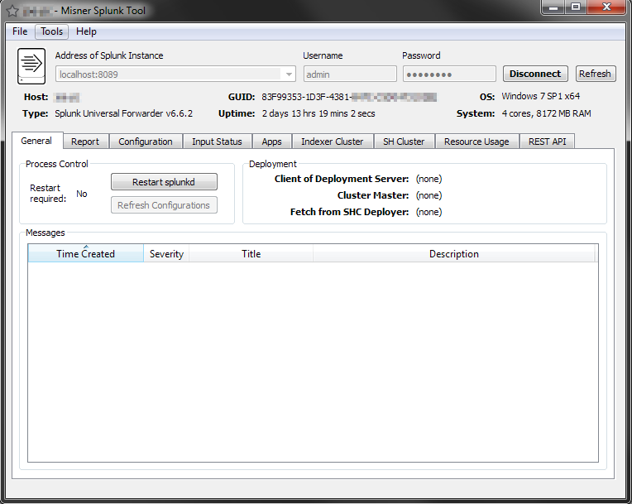632x504 pixels.
Task: Click the system value 4 cores, 8172 MB RAM
Action: (546, 113)
